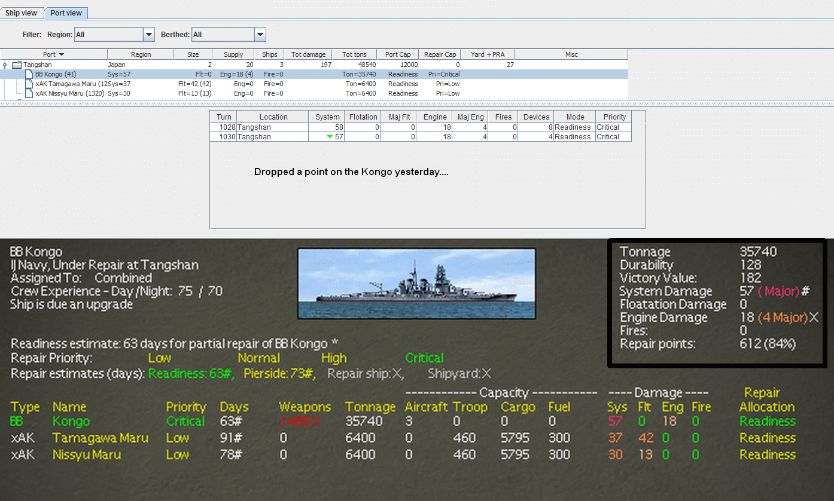Click the Tamagawa Maru document icon
834x501 pixels.
click(x=29, y=84)
